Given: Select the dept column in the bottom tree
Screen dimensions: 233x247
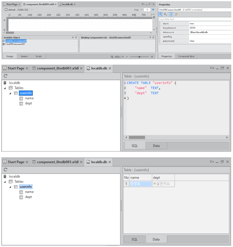Looking at the screenshot, I should tap(28, 197).
